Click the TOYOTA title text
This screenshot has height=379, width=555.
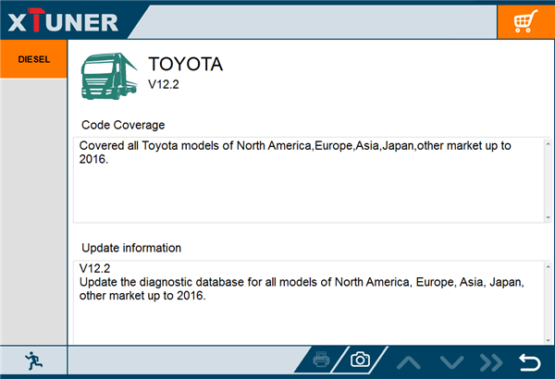click(x=186, y=65)
